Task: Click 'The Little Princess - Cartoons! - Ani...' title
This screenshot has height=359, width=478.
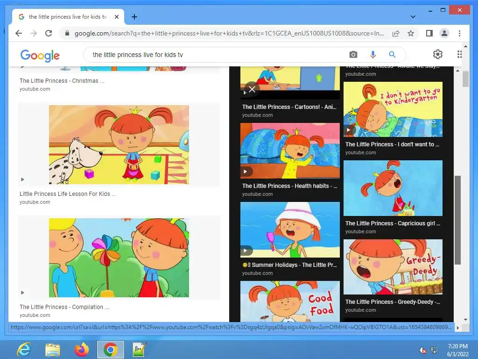Action: 289,107
